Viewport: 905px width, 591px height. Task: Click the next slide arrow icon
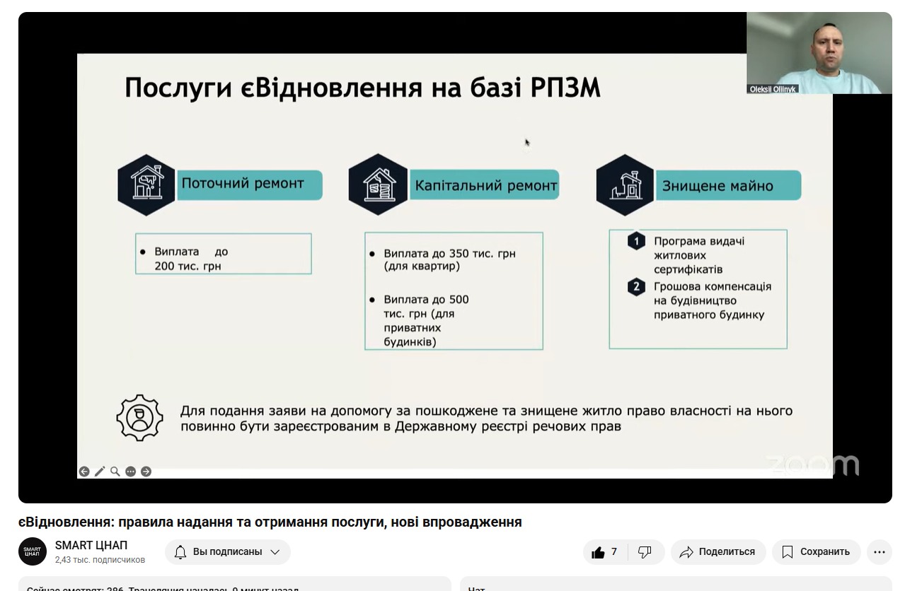pos(146,472)
